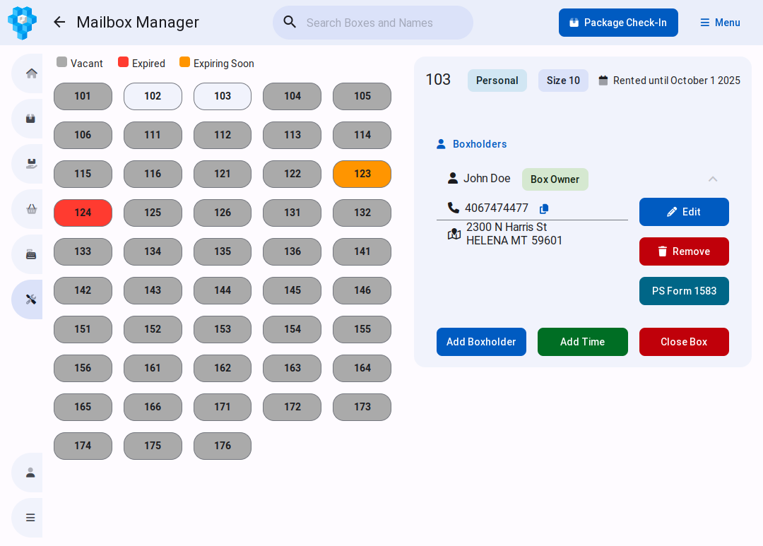Click the package hand-off icon in the sidebar
763x546 pixels.
point(31,164)
